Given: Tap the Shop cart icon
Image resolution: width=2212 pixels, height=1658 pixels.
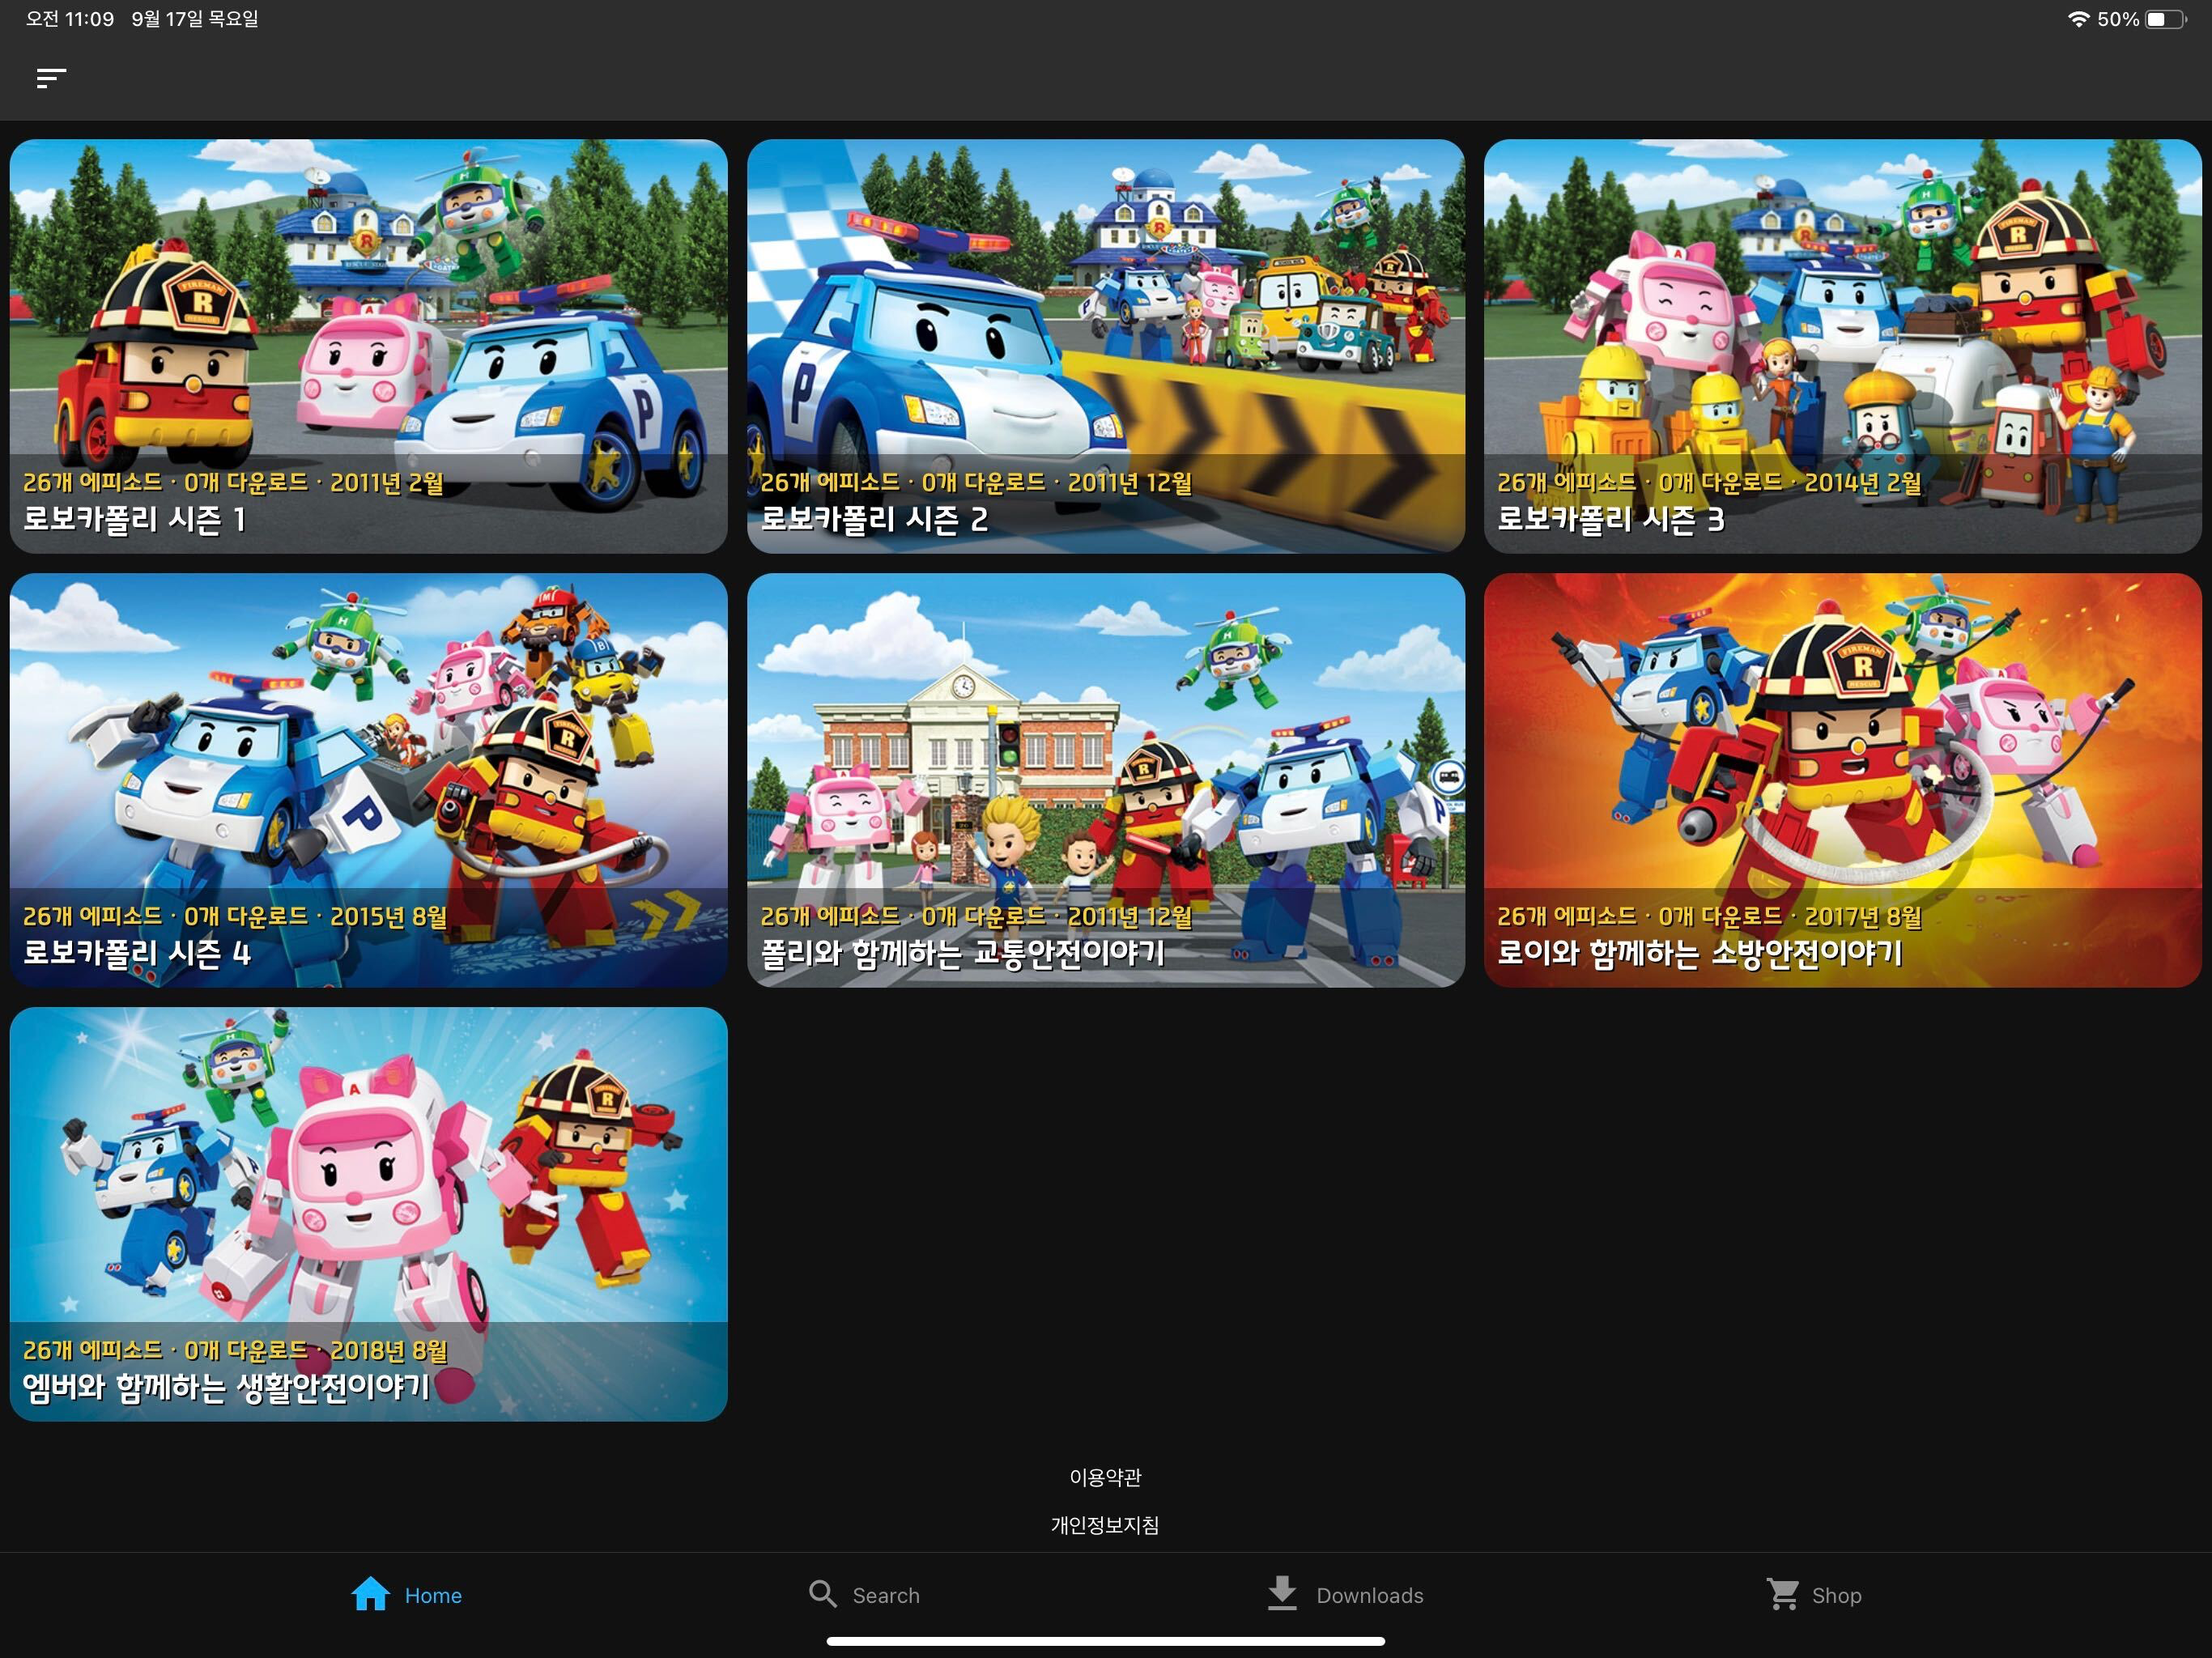Looking at the screenshot, I should point(1781,1594).
